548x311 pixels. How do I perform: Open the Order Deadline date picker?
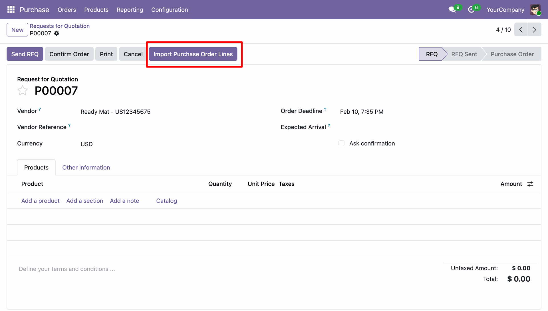361,112
